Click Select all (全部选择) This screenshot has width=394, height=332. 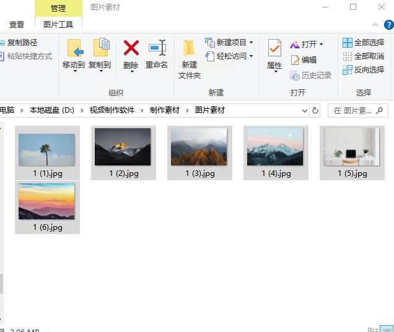[x=364, y=43]
